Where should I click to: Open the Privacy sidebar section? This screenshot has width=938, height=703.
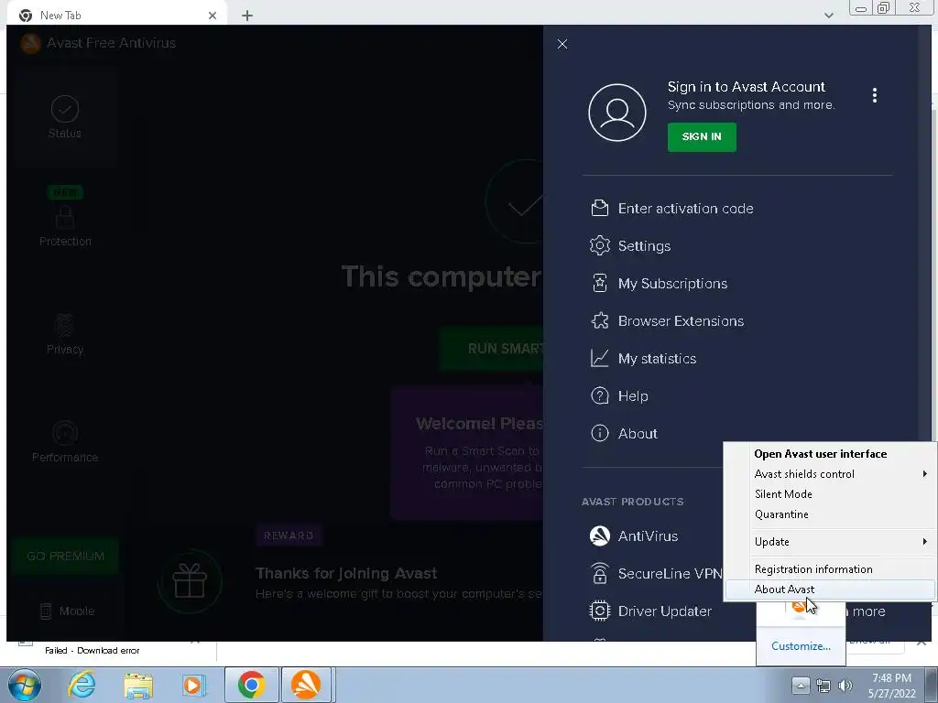coord(65,334)
